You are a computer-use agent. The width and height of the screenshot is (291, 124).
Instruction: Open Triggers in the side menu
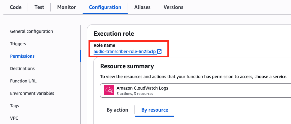coord(18,44)
